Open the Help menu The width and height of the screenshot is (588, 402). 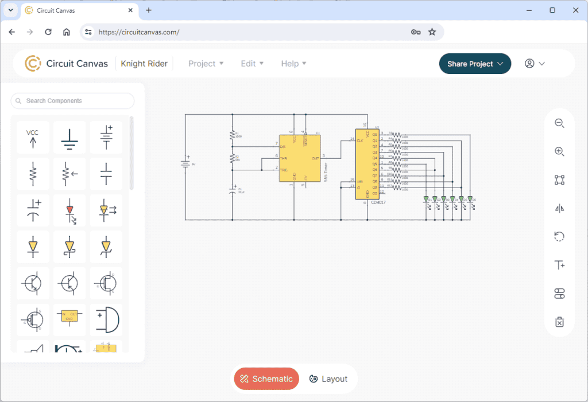pyautogui.click(x=293, y=64)
